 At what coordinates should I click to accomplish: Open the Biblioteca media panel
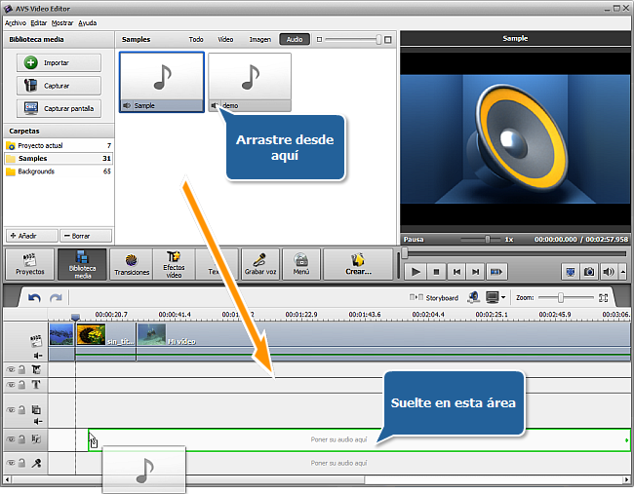coord(83,265)
